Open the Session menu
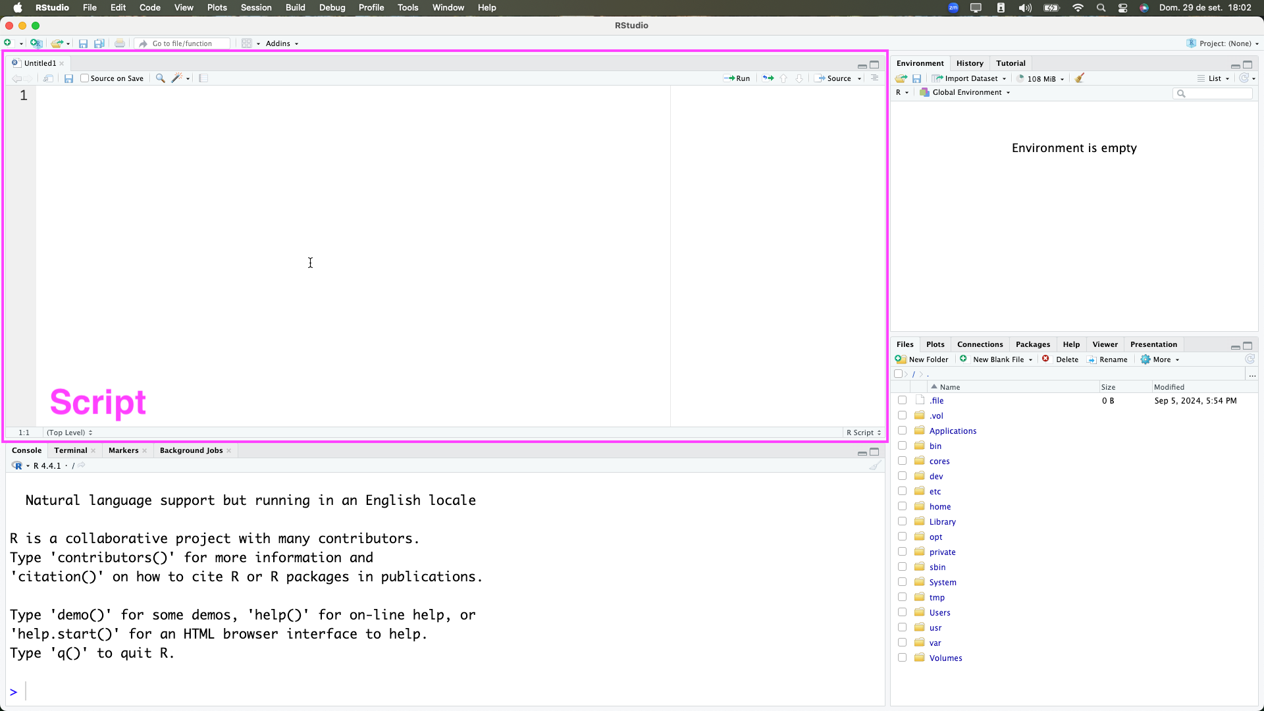 point(256,8)
